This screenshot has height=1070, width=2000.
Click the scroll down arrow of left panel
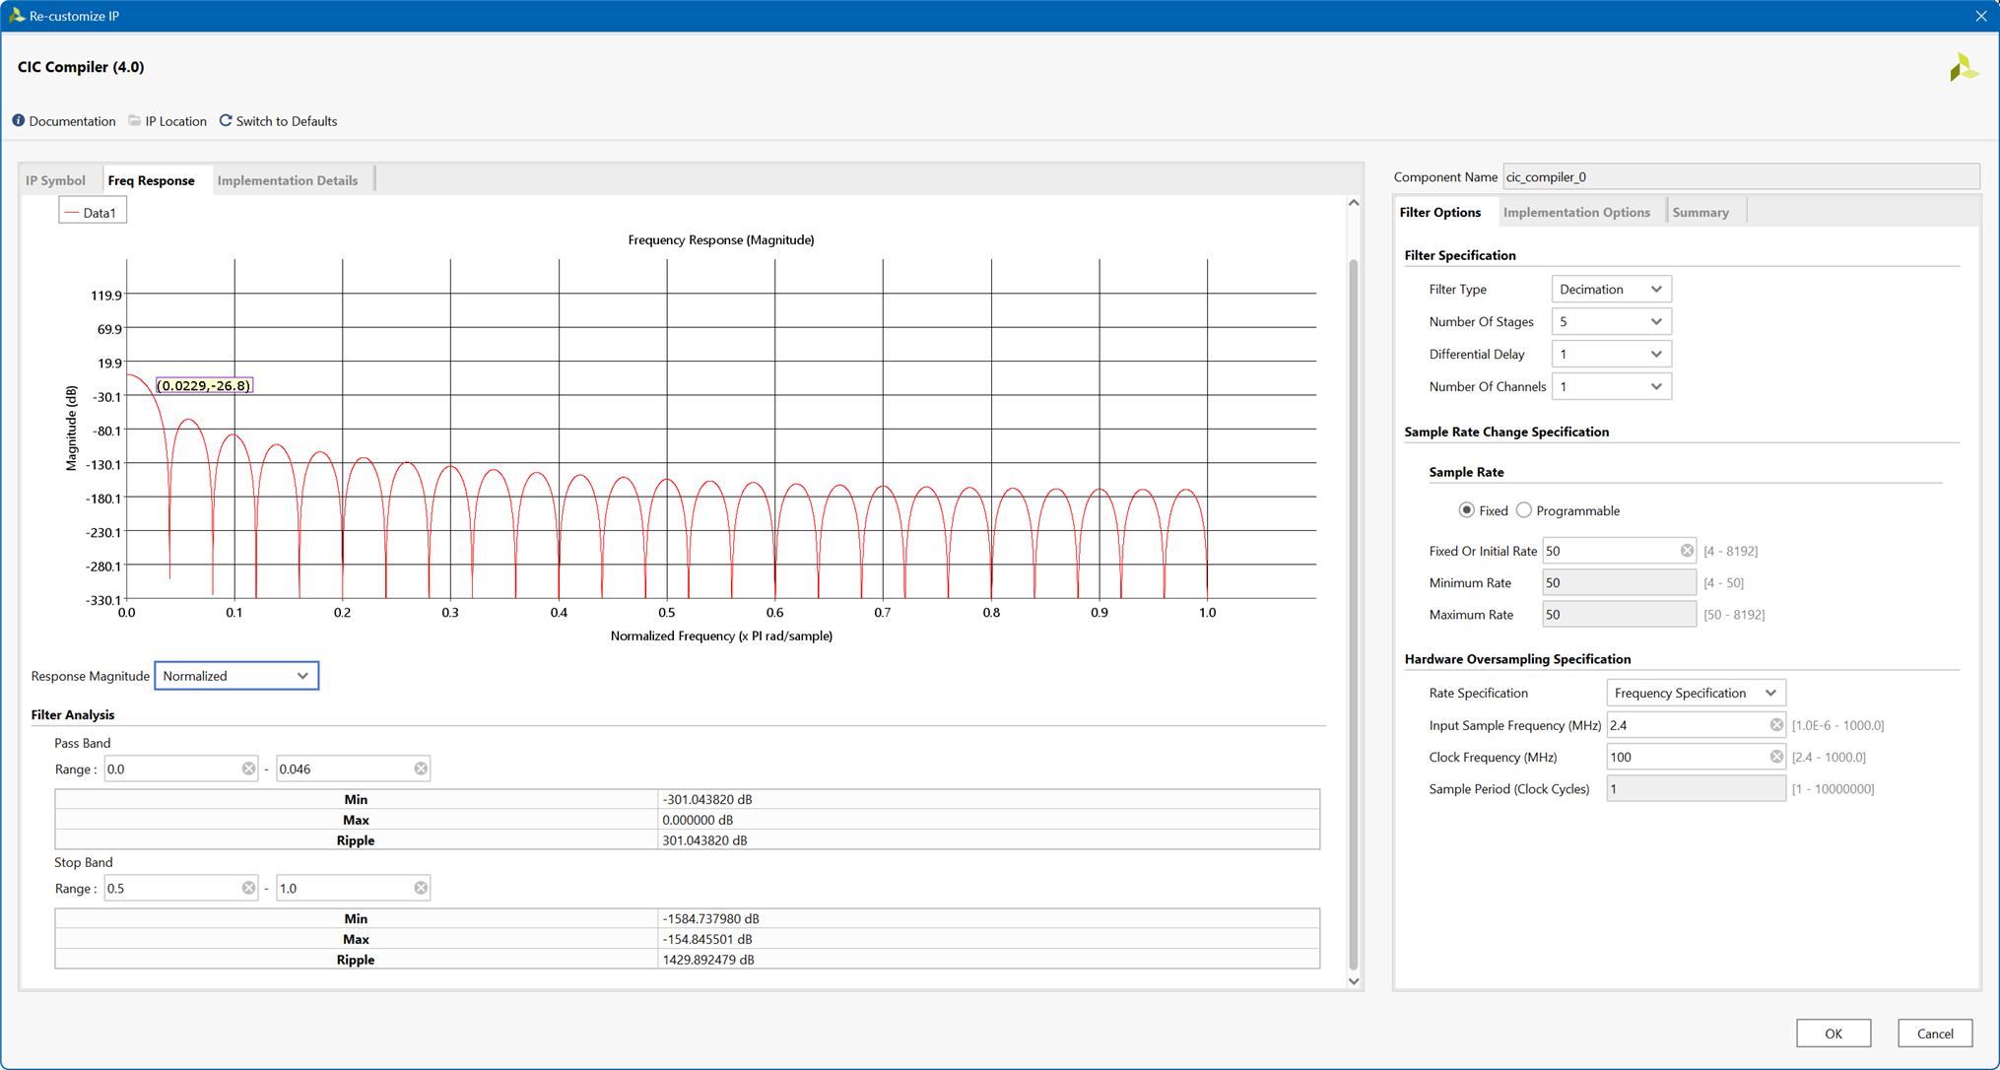[x=1354, y=981]
